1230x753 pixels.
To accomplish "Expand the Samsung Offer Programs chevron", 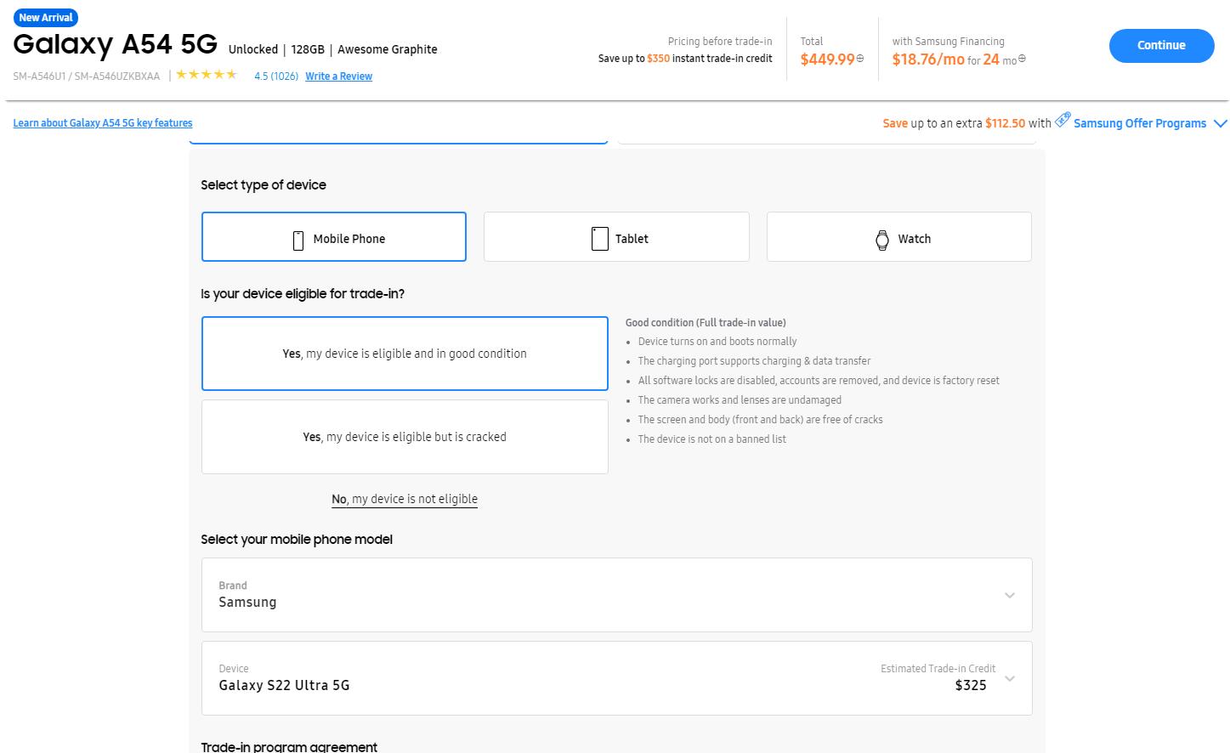I will (x=1220, y=123).
